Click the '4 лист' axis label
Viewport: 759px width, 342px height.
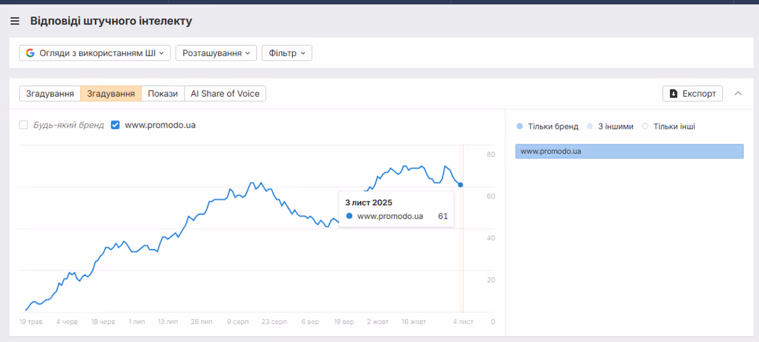(x=463, y=322)
